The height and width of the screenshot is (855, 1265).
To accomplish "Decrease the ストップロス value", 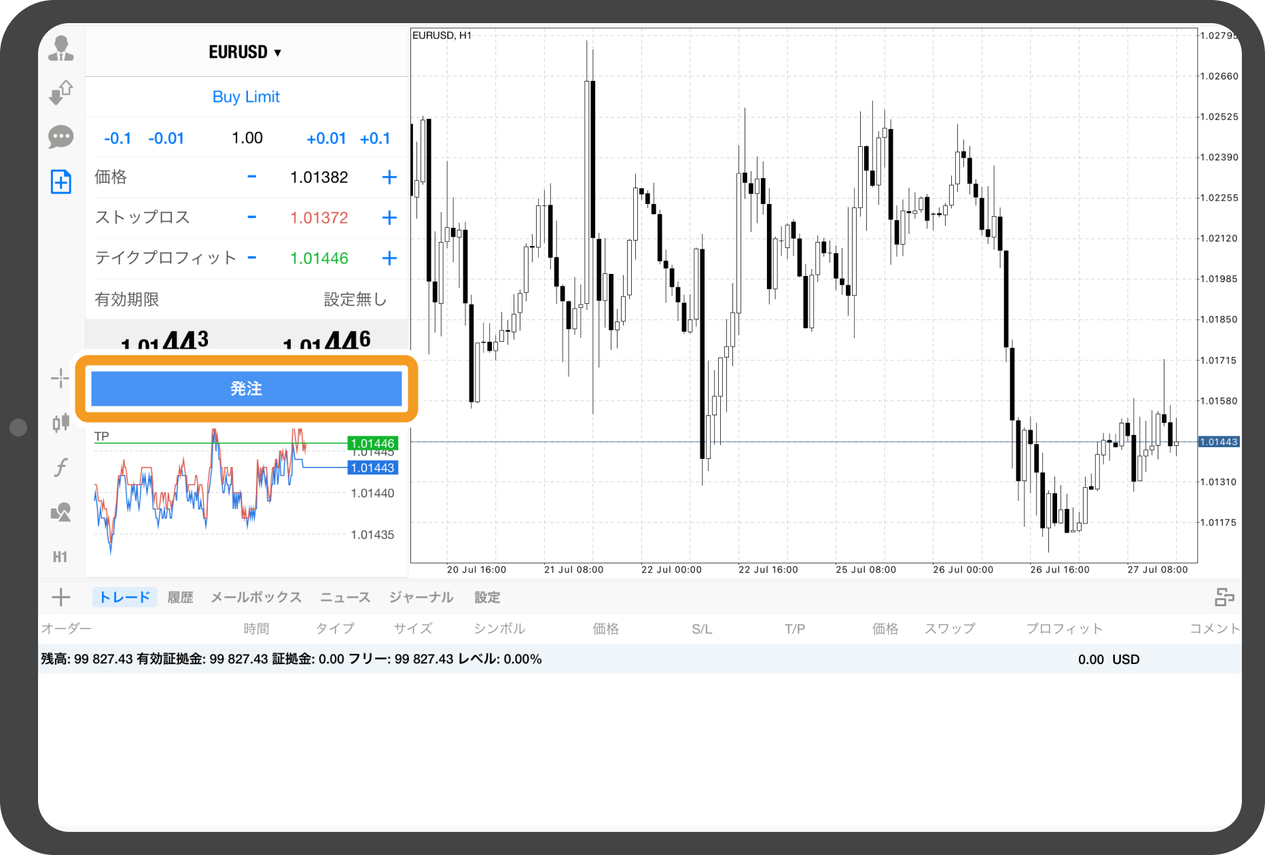I will 252,217.
